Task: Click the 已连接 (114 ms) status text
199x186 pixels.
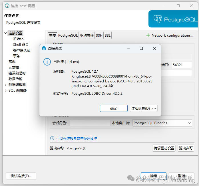Action: [x=66, y=62]
